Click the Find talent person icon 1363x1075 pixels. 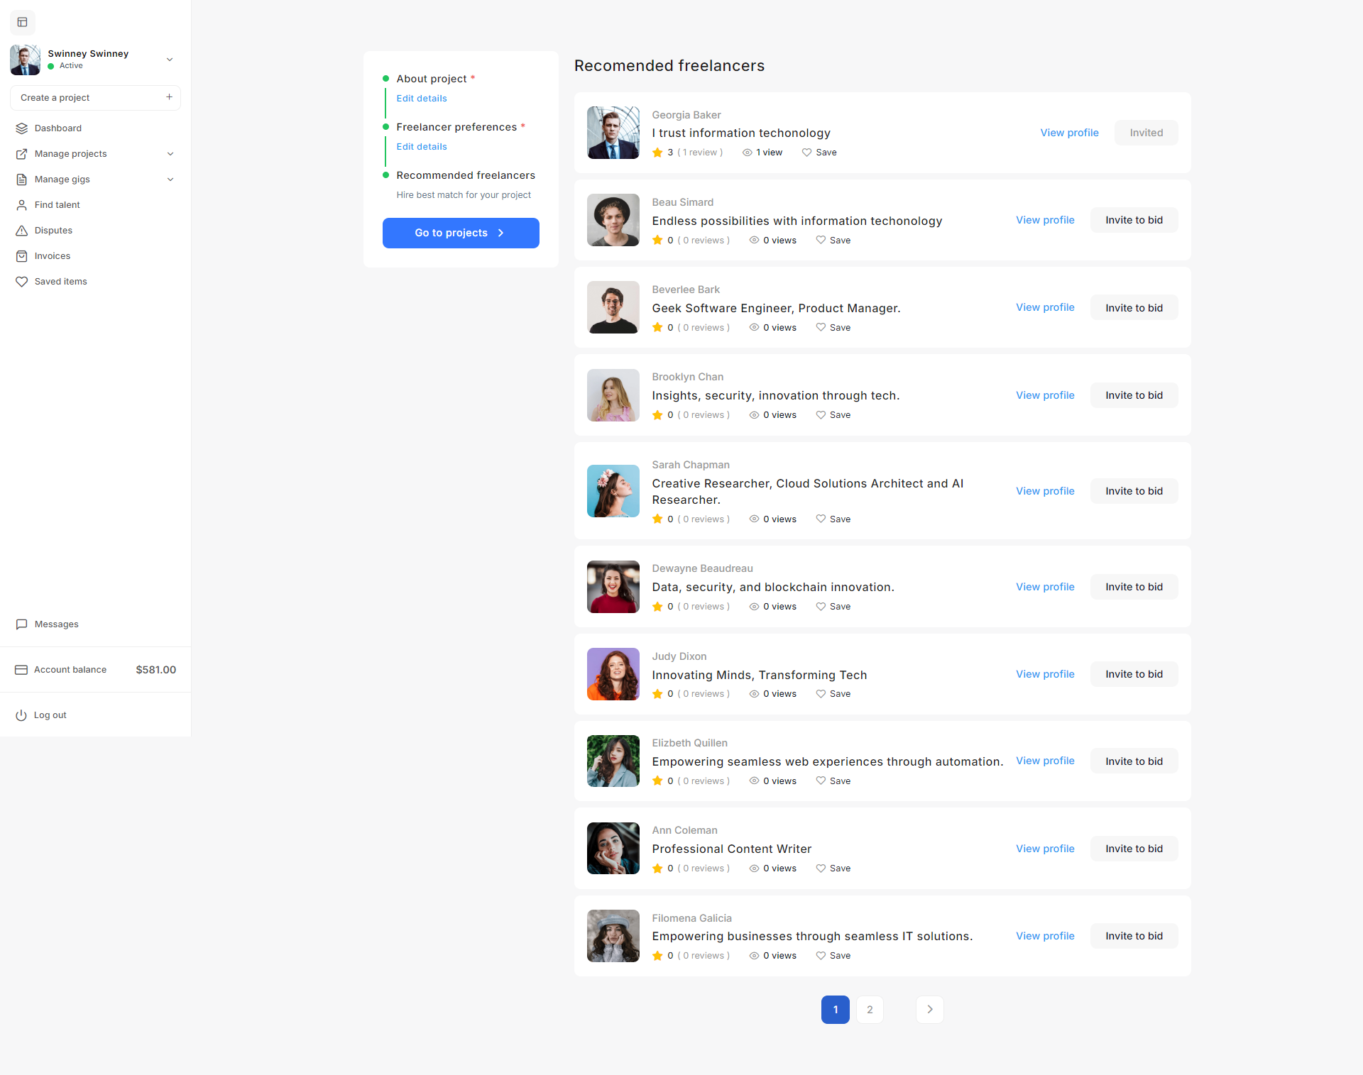[22, 205]
